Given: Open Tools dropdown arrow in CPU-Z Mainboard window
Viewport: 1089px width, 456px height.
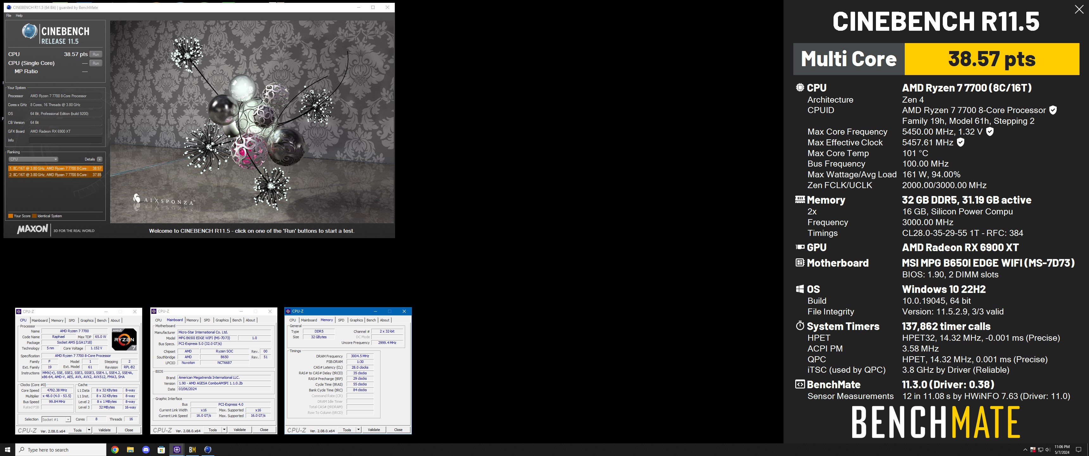Looking at the screenshot, I should coord(224,430).
